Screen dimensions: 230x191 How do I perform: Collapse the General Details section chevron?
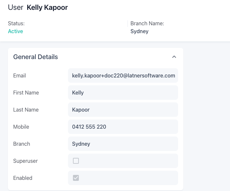[x=174, y=57]
